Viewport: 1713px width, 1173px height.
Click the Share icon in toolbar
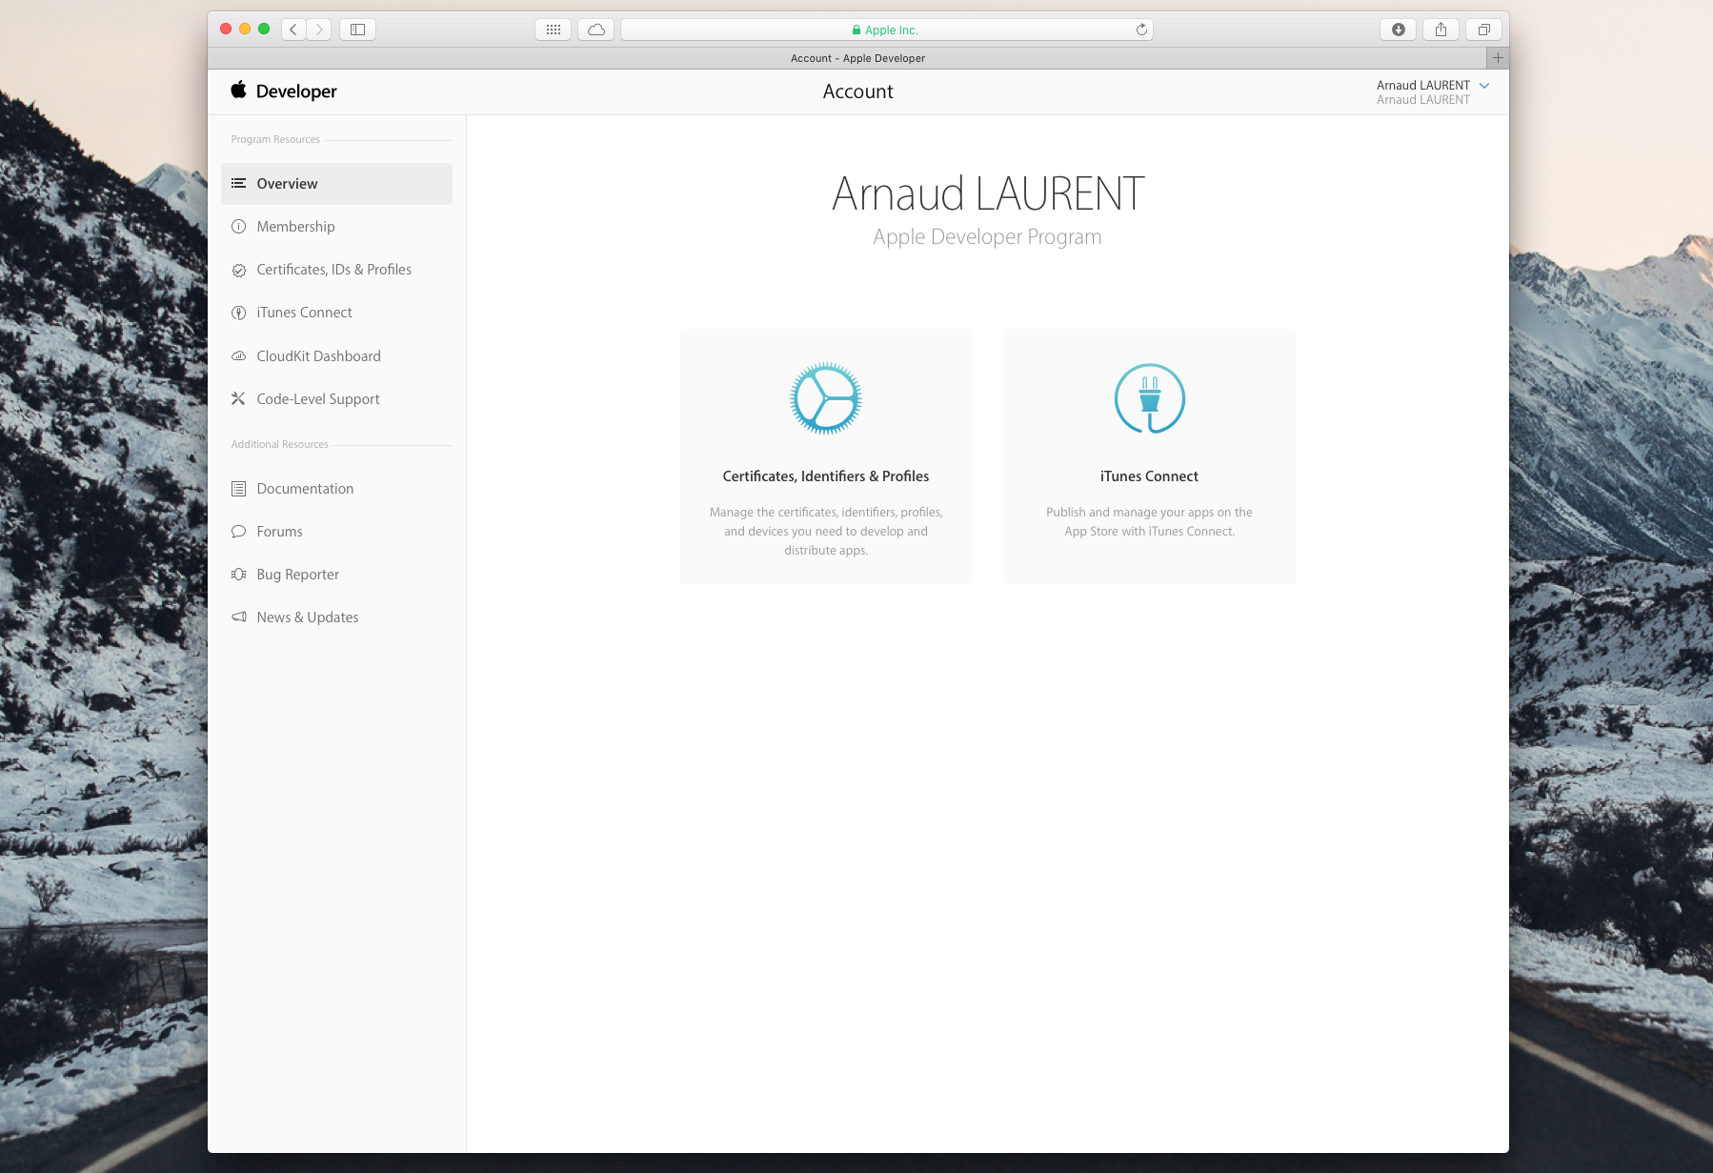click(1441, 30)
